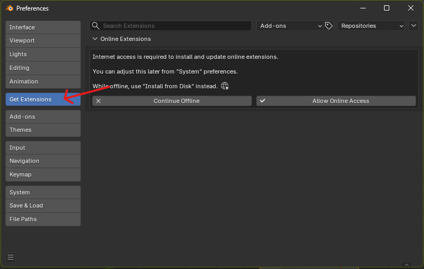424x269 pixels.
Task: Click the Blender logo in title bar
Action: tap(9, 8)
